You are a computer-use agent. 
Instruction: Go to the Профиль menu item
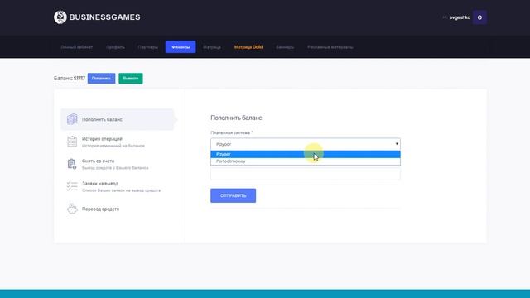[115, 47]
